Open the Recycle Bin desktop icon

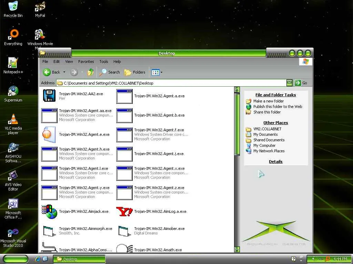pyautogui.click(x=13, y=9)
